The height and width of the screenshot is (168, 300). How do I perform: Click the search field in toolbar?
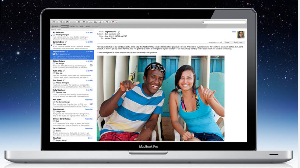[224, 22]
